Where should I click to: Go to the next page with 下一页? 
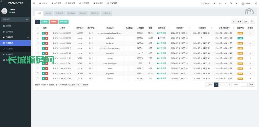pyautogui.click(x=235, y=85)
